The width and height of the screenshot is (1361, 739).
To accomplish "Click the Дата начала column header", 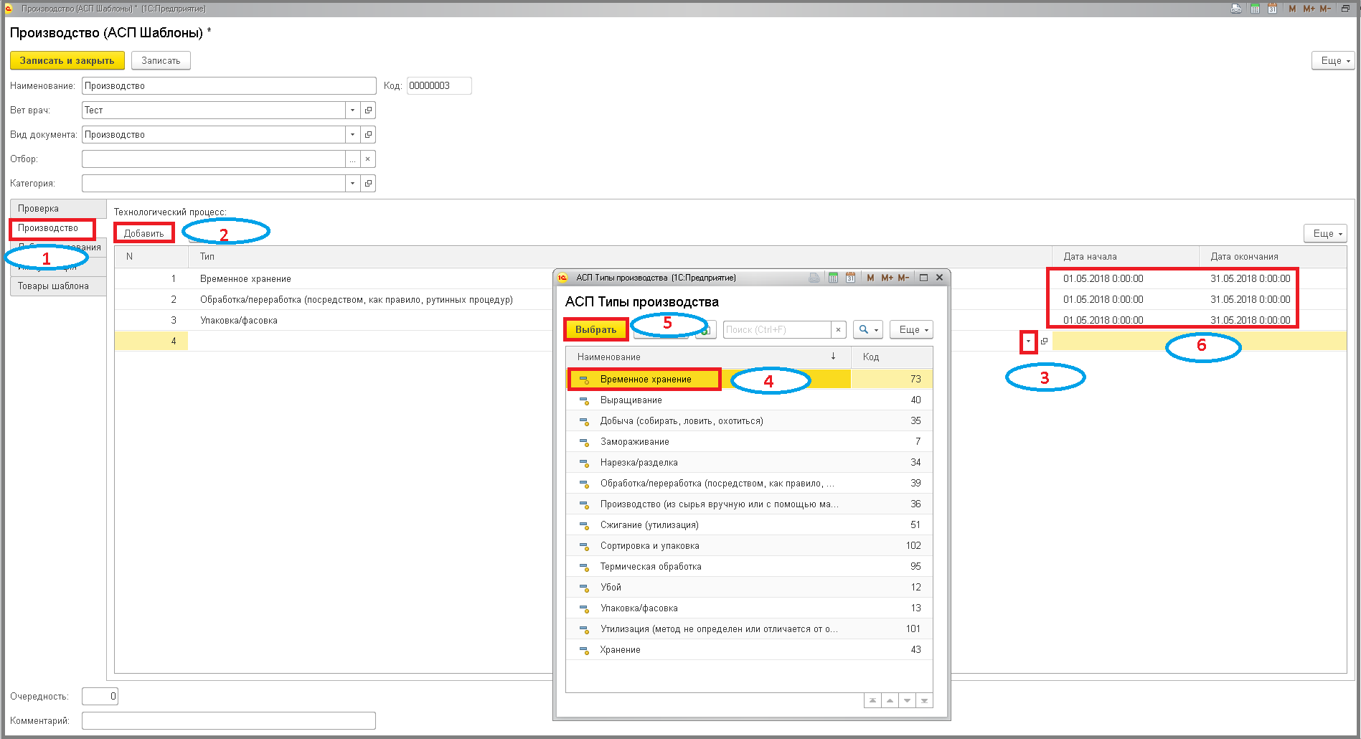I will (1126, 257).
